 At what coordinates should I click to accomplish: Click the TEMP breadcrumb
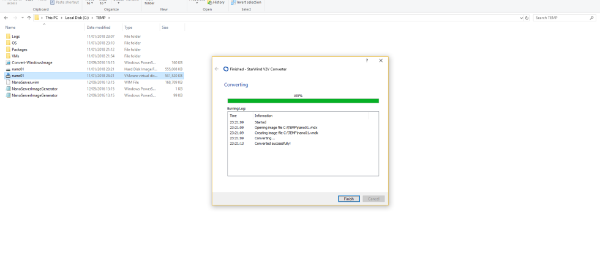[x=100, y=18]
